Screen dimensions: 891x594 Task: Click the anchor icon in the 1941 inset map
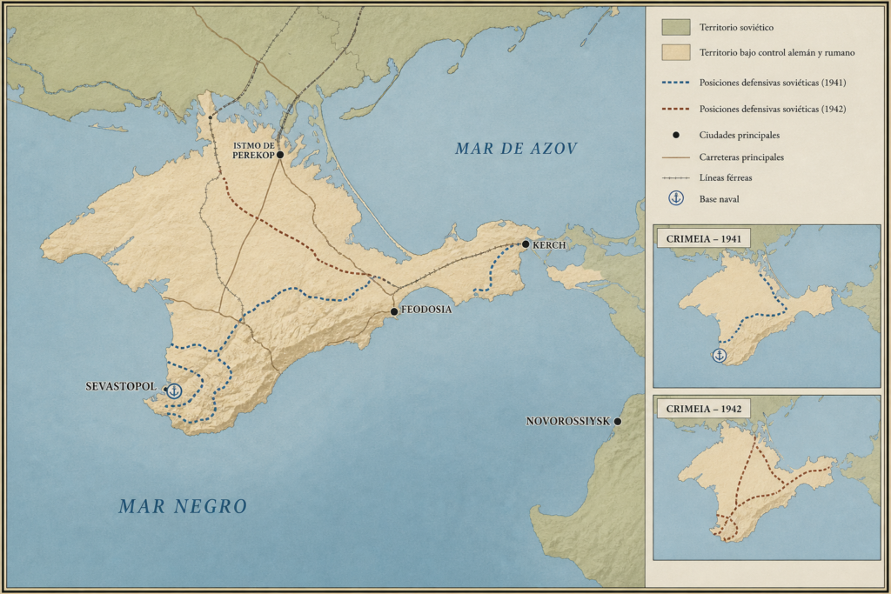pyautogui.click(x=720, y=356)
